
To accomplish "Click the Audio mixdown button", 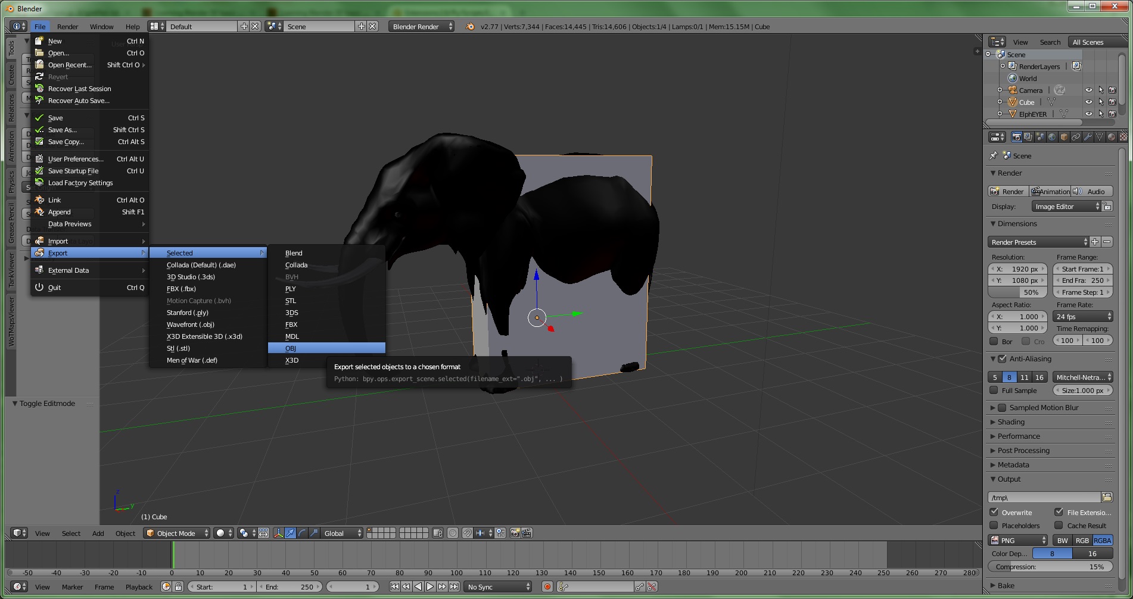I will point(1092,191).
